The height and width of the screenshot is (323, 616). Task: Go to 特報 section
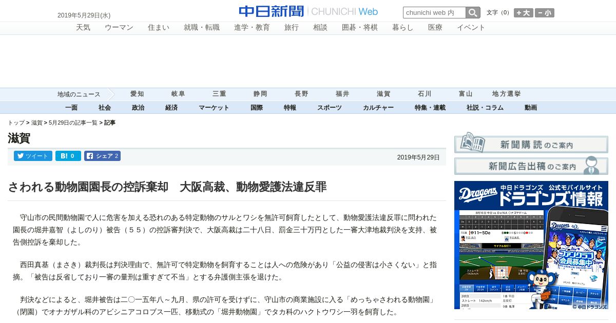[x=290, y=108]
